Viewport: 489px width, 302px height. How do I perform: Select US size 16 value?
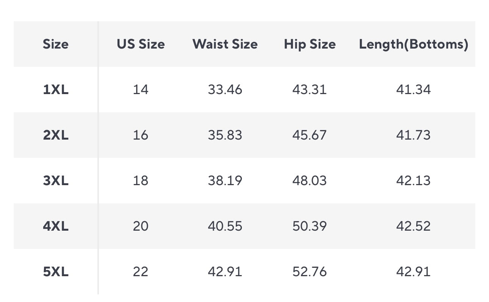point(141,135)
